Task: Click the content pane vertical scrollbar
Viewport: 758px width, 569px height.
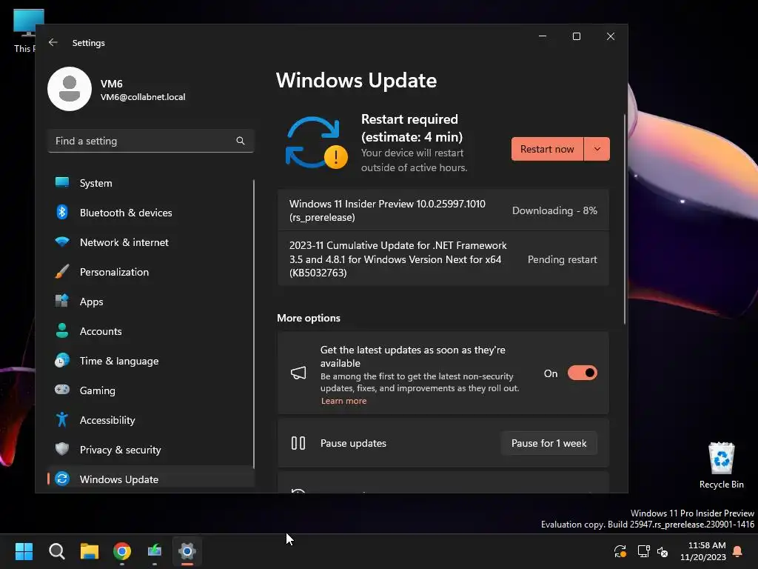Action: (x=625, y=219)
